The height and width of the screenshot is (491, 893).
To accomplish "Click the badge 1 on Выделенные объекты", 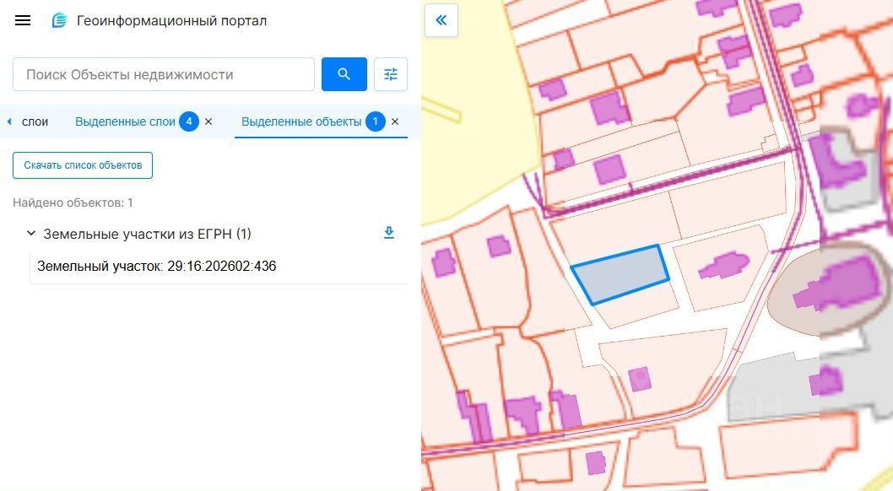I will 376,121.
